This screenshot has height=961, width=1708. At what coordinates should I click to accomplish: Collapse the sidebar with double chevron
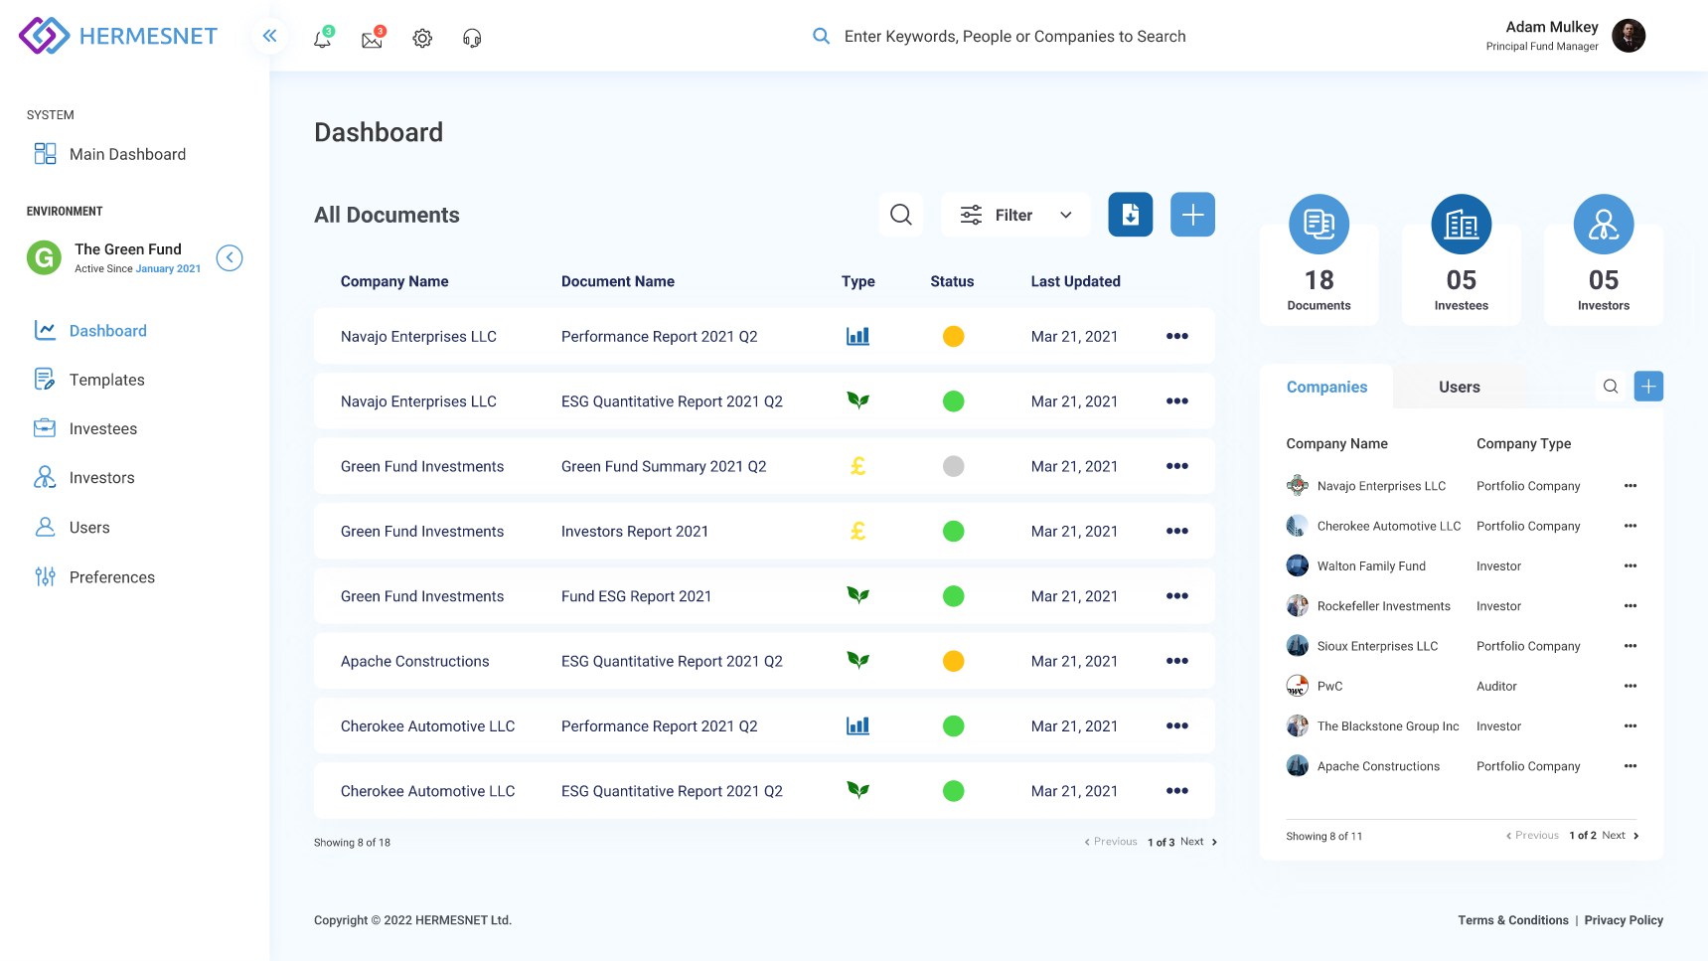tap(269, 37)
